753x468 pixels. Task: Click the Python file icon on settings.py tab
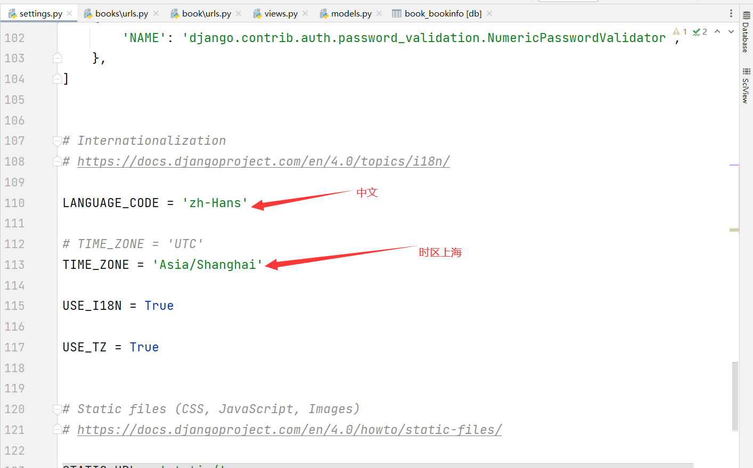12,14
